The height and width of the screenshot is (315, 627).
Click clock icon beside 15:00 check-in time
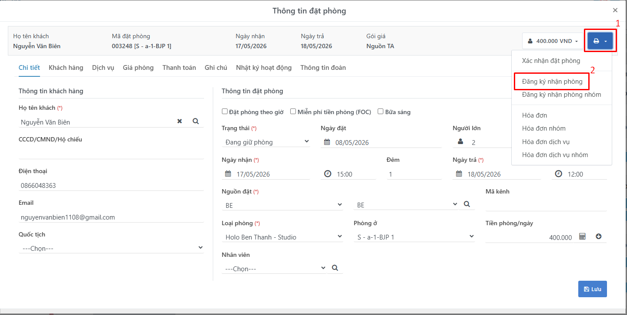[328, 174]
